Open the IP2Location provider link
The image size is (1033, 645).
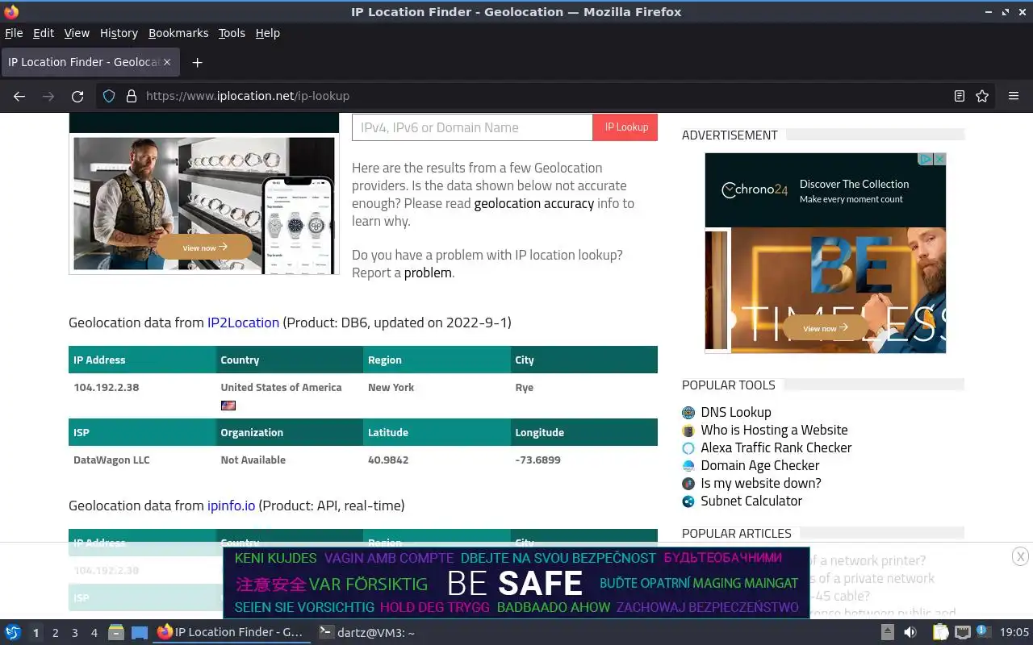tap(243, 322)
